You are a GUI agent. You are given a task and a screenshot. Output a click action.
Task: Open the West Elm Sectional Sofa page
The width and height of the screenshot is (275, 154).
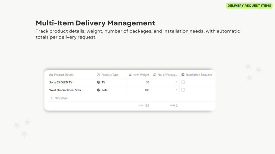(x=65, y=90)
